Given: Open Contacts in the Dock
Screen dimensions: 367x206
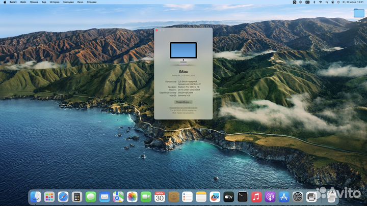Looking at the screenshot, I should [x=174, y=197].
